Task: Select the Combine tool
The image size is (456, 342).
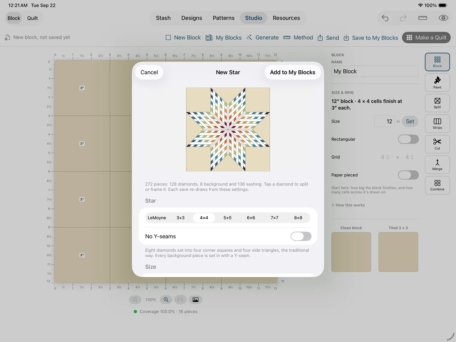Action: click(437, 185)
